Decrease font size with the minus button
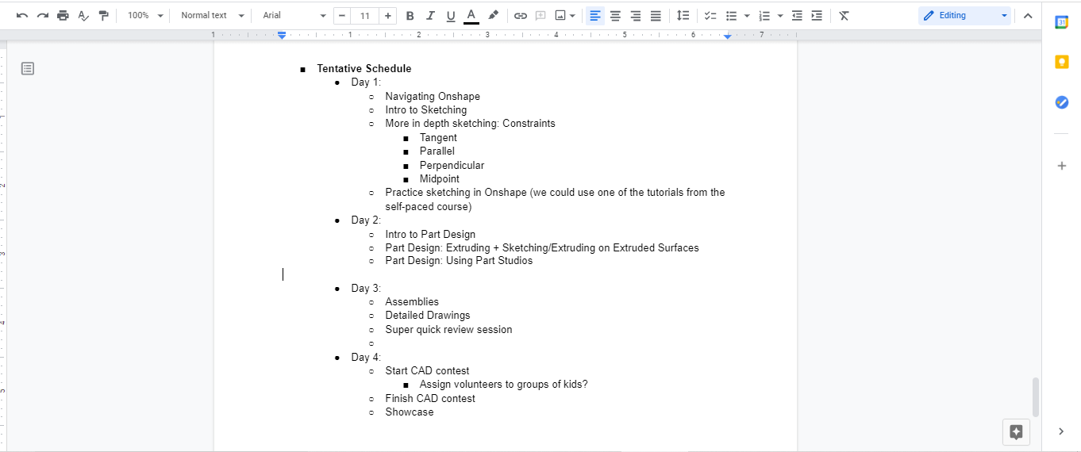1081x452 pixels. click(x=342, y=15)
